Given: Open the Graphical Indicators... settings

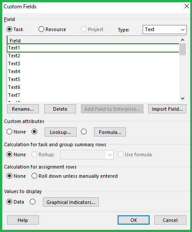Looking at the screenshot, I should [71, 202].
